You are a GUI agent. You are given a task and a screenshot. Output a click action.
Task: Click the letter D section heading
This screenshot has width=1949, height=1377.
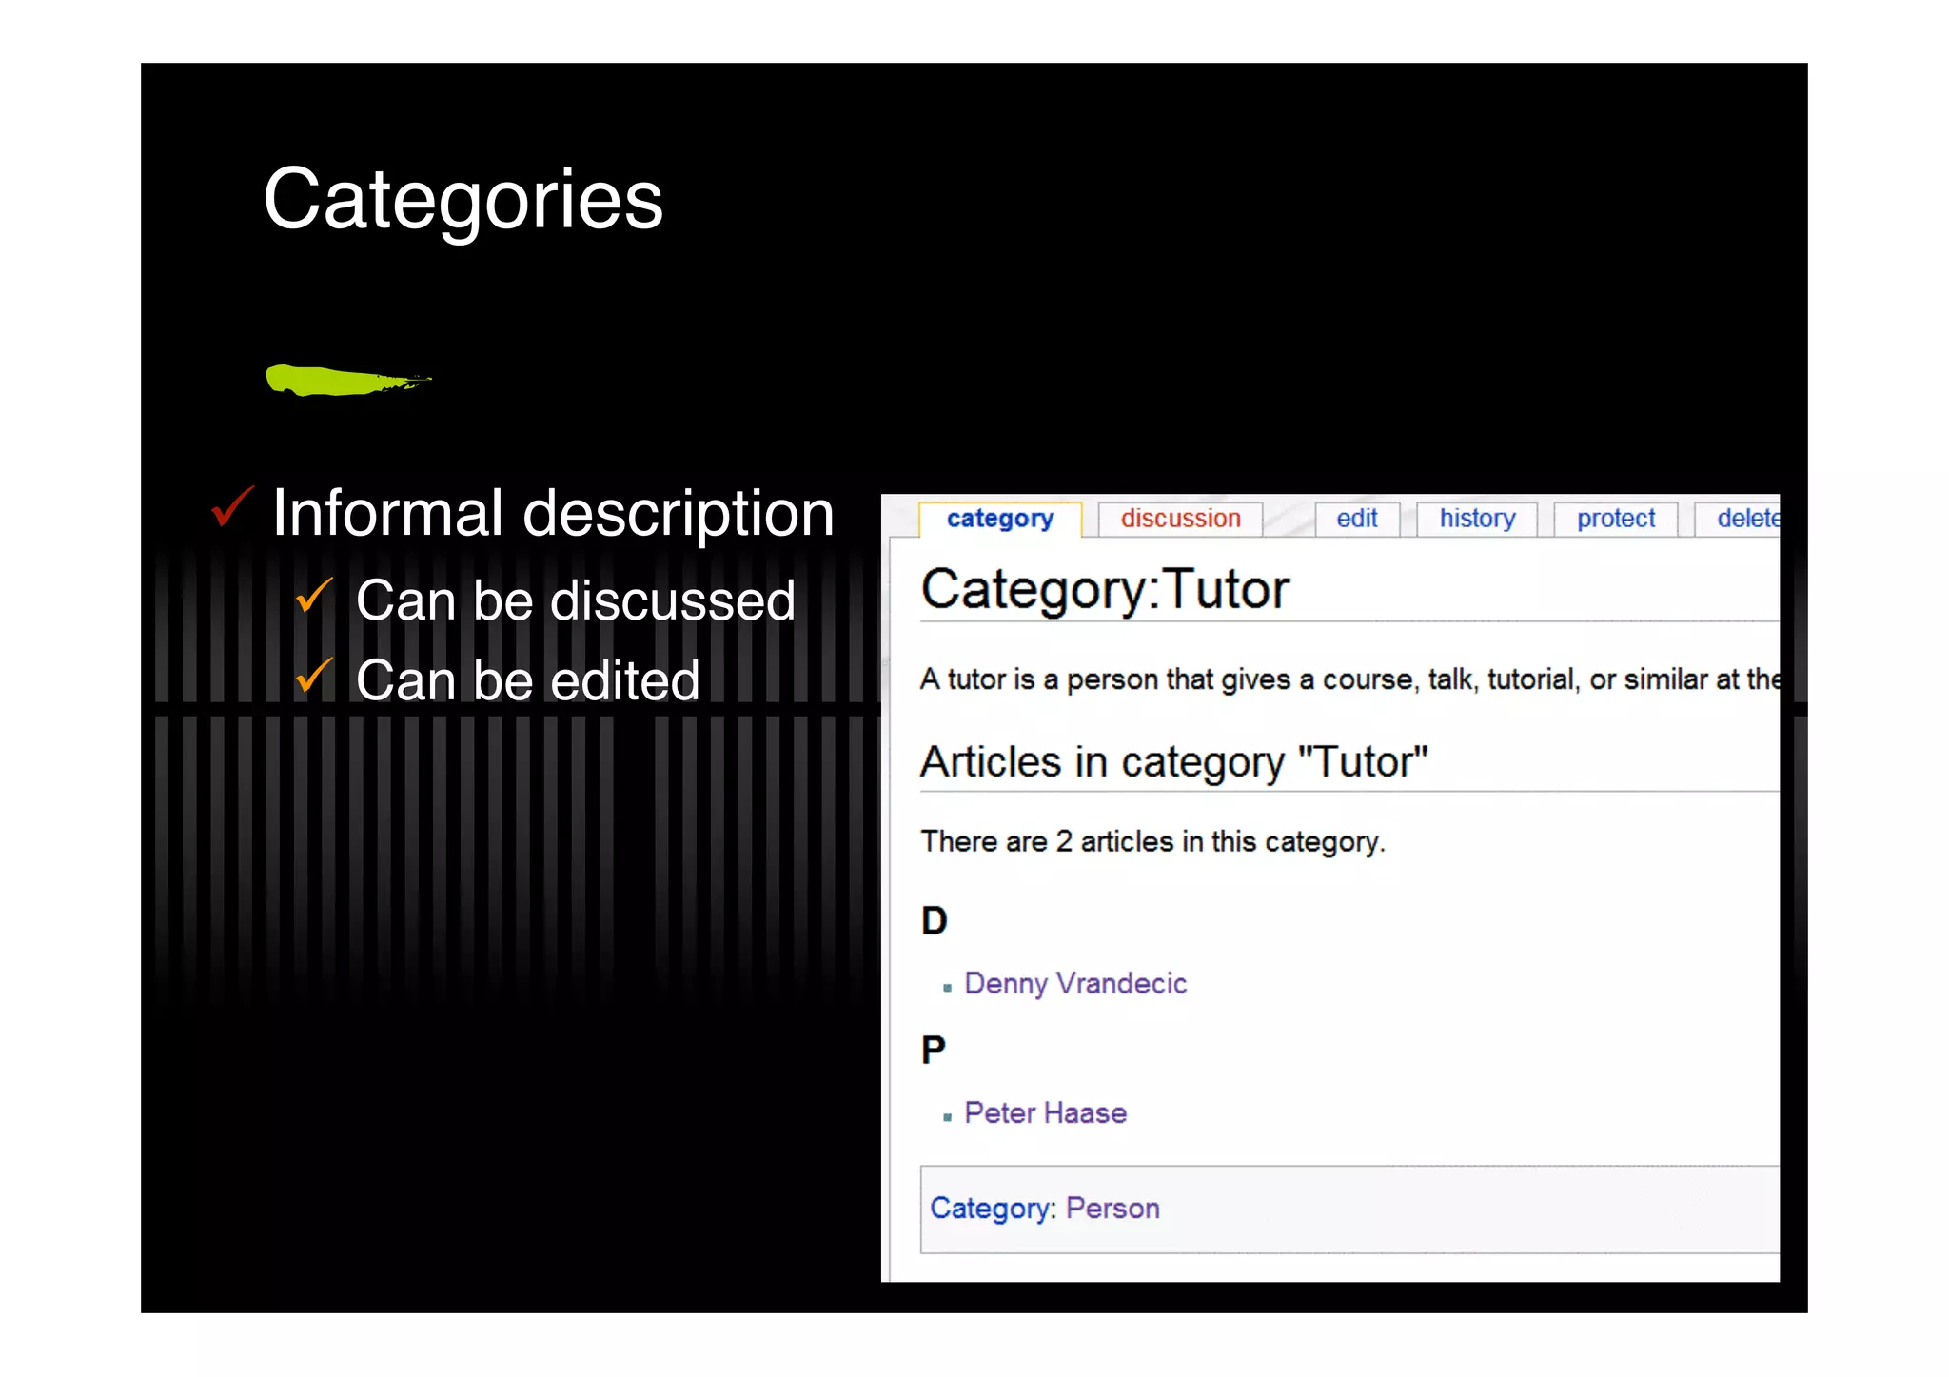[x=935, y=920]
